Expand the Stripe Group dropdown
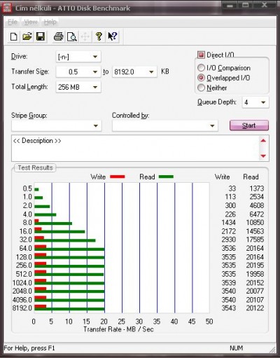 point(57,125)
